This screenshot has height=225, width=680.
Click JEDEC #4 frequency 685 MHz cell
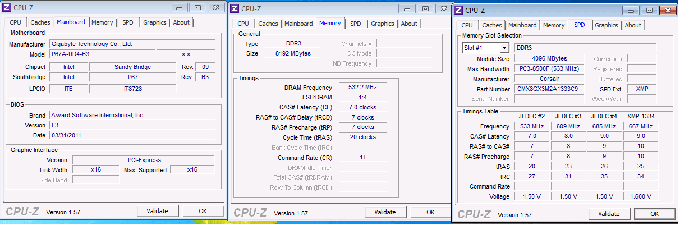coord(605,126)
